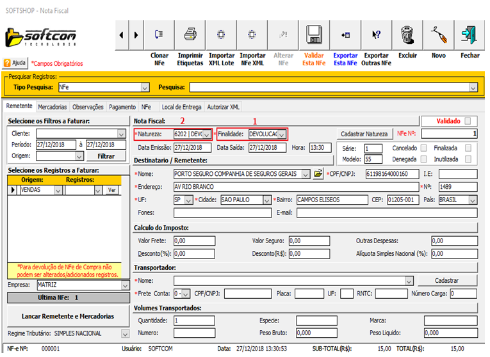Expand the Natureza dropdown
The width and height of the screenshot is (490, 357).
[x=206, y=134]
